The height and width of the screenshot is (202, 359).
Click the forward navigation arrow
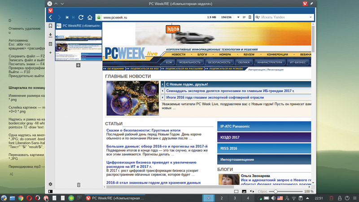click(x=59, y=18)
